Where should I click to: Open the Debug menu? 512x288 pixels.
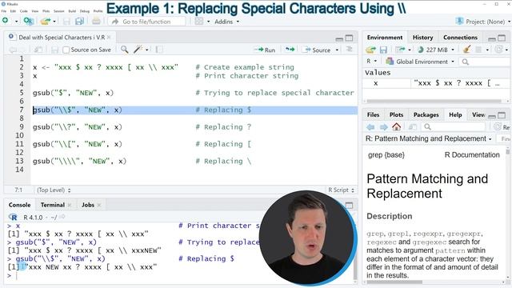coord(85,11)
